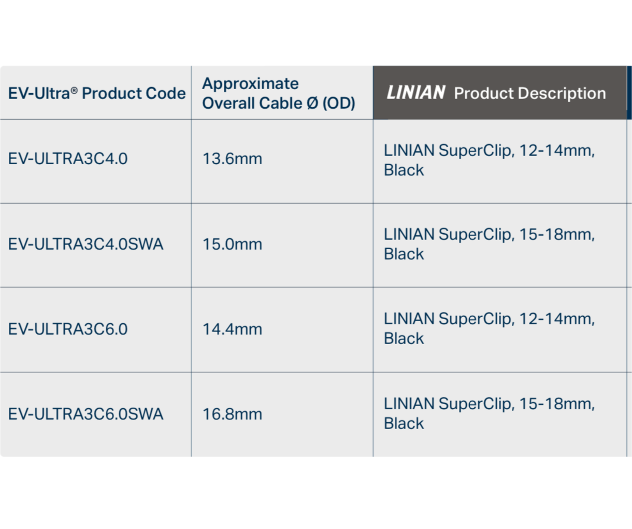Viewport: 632px width, 529px height.
Task: Click SuperClip 15-18mm description for EV-ULTRA3C6.0SWA
Action: tap(489, 413)
